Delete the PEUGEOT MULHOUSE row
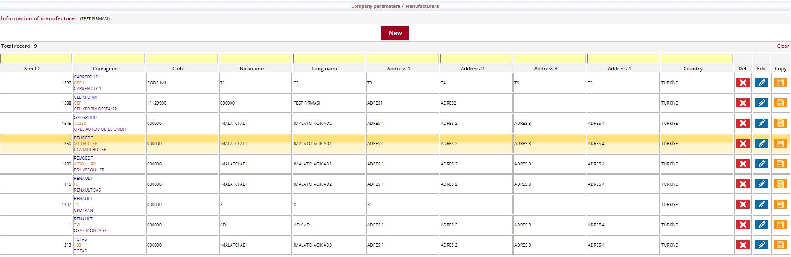791x257 pixels. [x=743, y=143]
